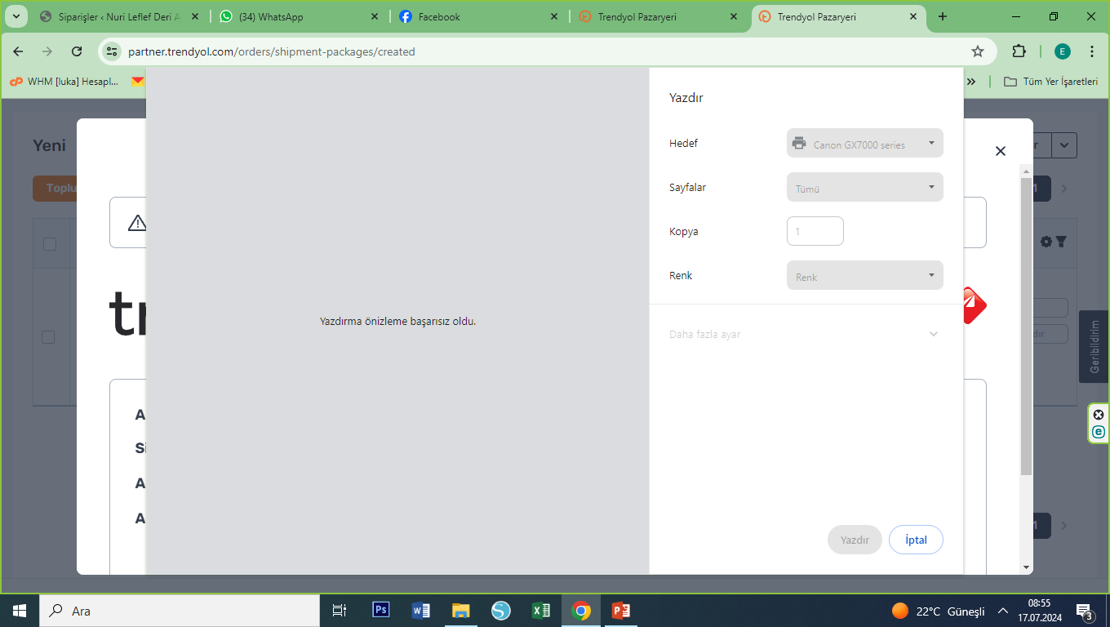
Task: Open File Explorer from taskbar
Action: (461, 611)
